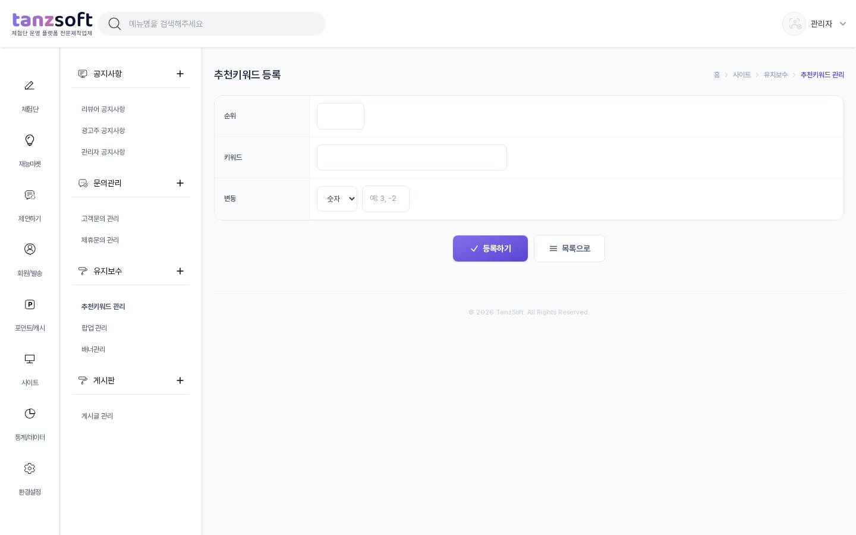Go to 광고주 공지사항
Viewport: 856px width, 535px height.
tap(103, 131)
